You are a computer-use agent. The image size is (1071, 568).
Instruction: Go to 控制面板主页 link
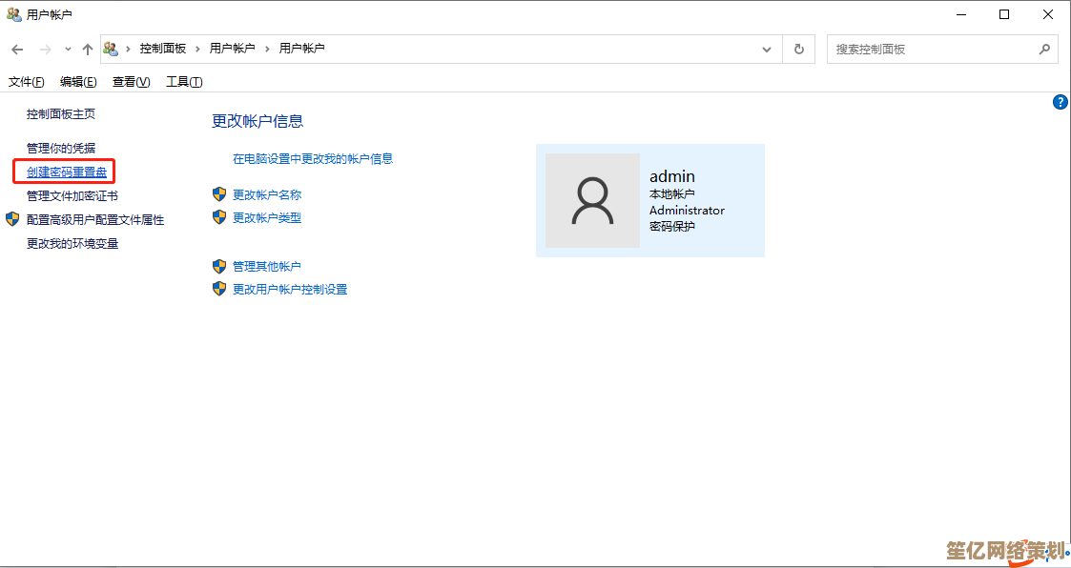click(x=61, y=114)
